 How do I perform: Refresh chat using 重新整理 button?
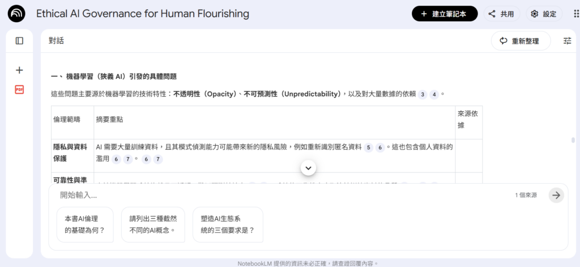click(521, 41)
